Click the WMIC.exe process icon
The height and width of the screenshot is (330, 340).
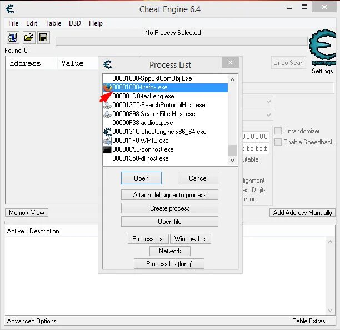click(107, 141)
